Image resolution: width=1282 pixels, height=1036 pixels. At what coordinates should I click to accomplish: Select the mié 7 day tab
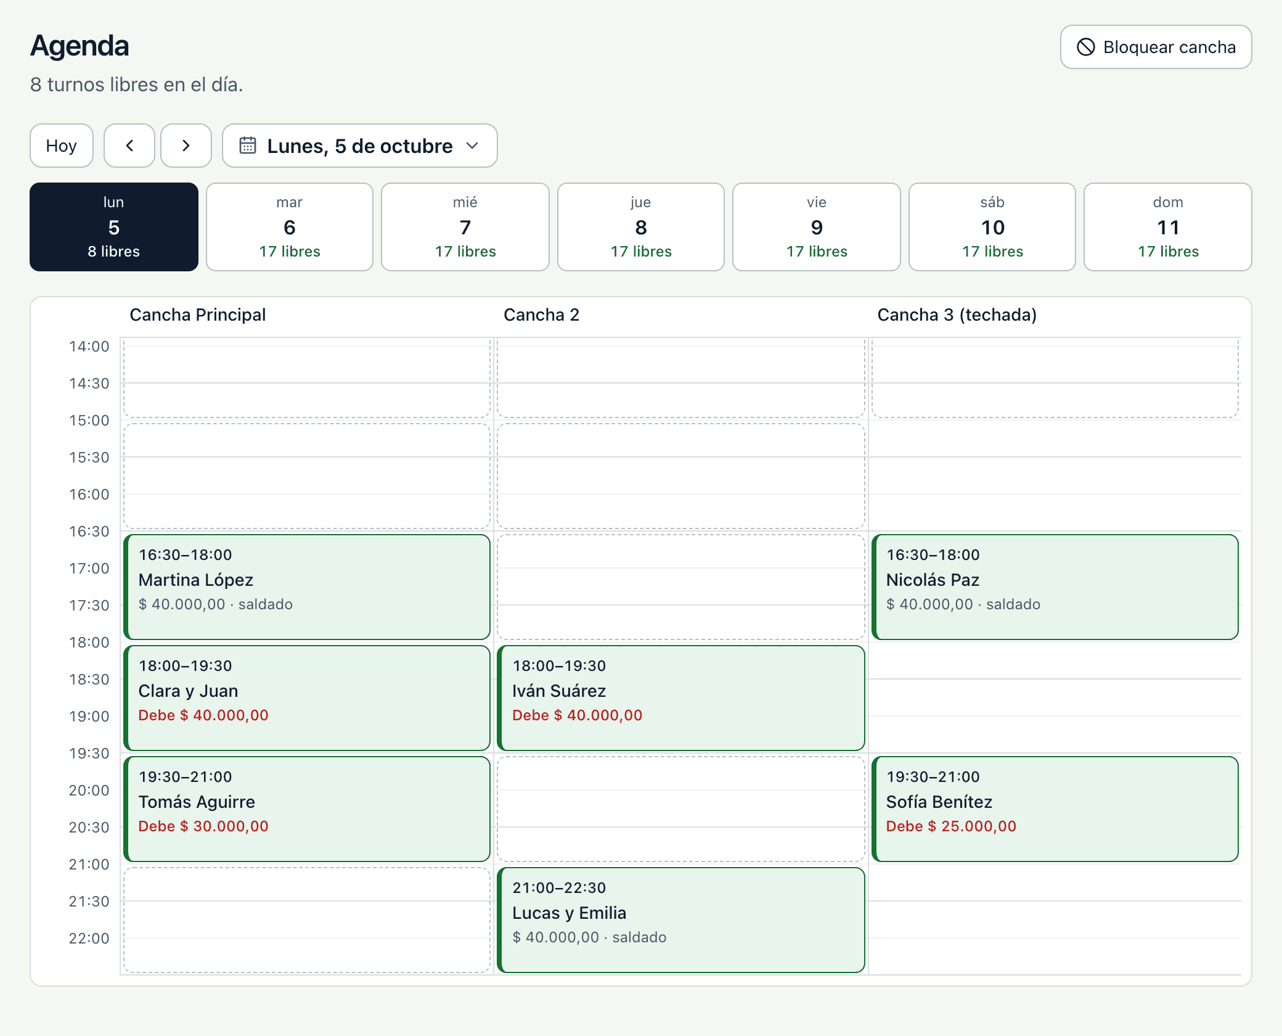465,227
